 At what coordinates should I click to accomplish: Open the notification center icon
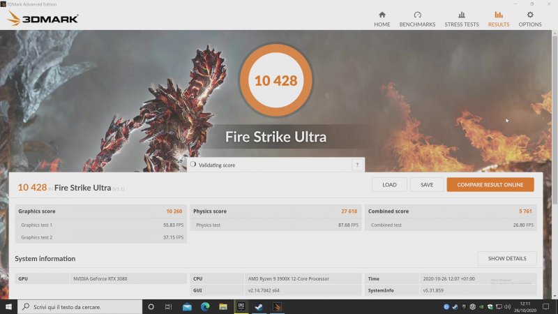pos(545,306)
